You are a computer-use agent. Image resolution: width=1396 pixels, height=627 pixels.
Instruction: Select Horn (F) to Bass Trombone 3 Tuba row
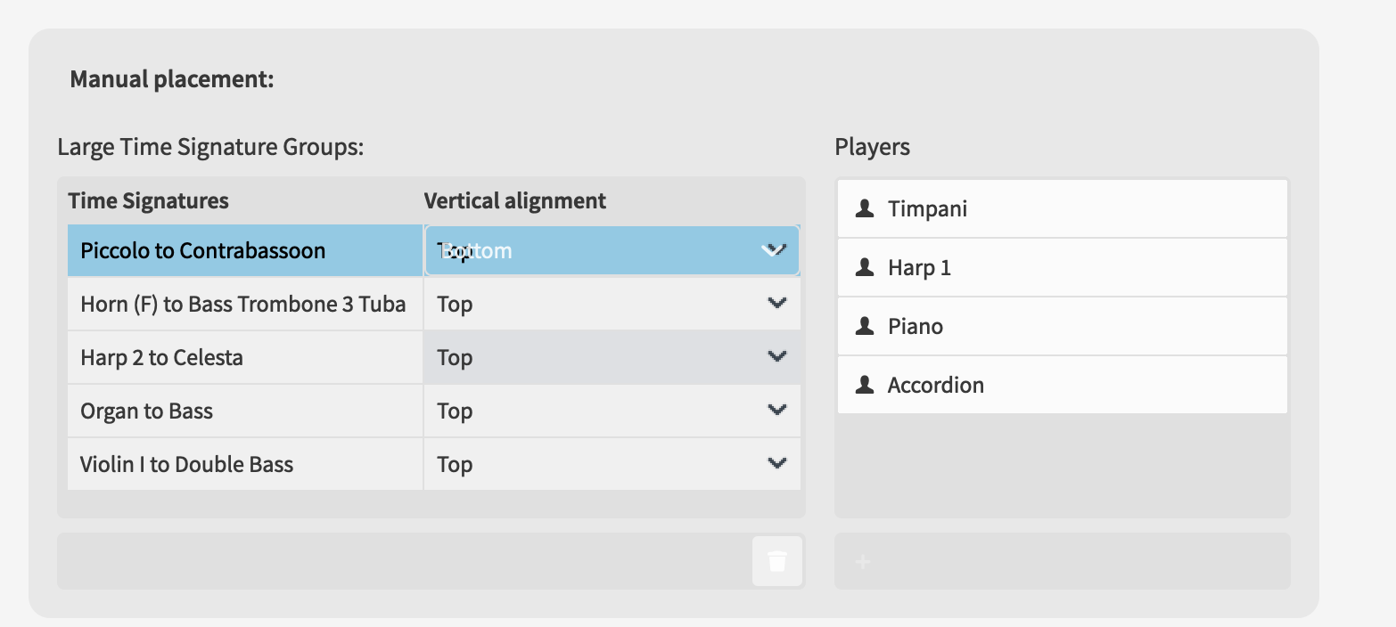[243, 304]
